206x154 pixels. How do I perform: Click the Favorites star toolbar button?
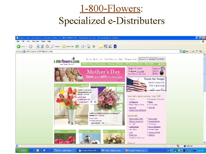click(68, 46)
